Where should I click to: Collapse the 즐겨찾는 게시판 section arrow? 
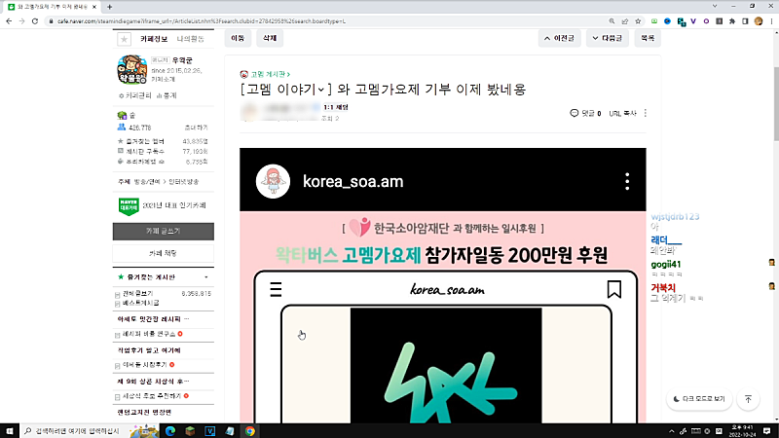click(206, 277)
